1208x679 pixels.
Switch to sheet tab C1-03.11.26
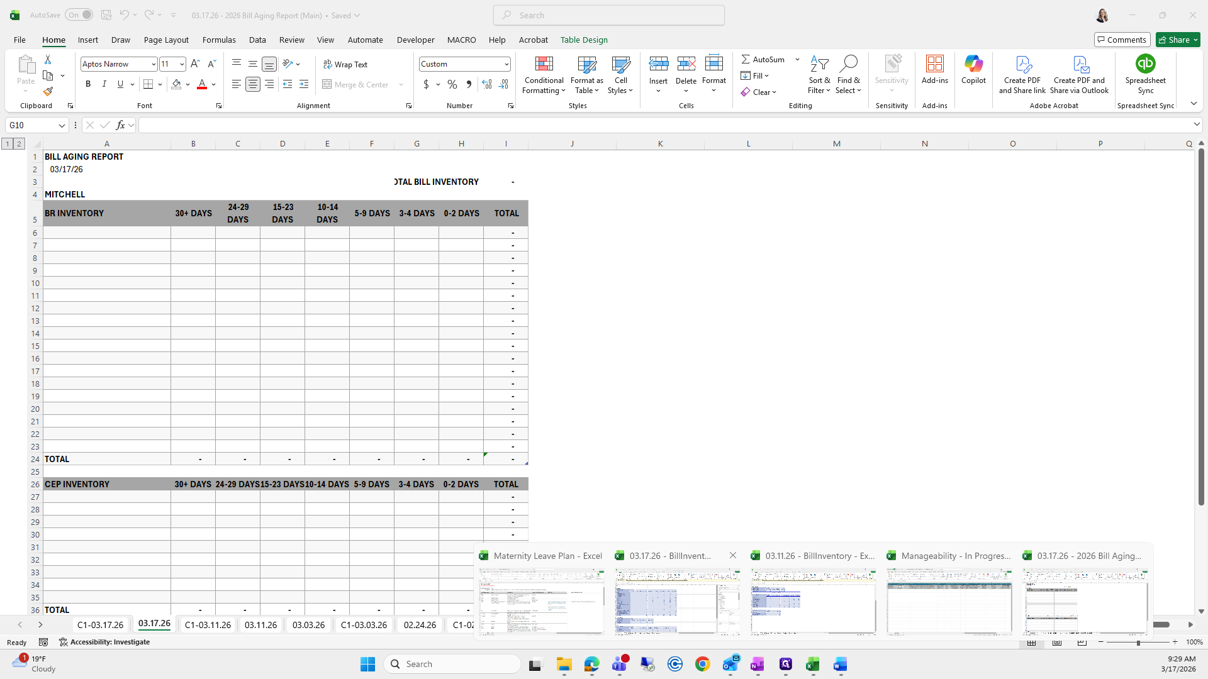(x=208, y=625)
